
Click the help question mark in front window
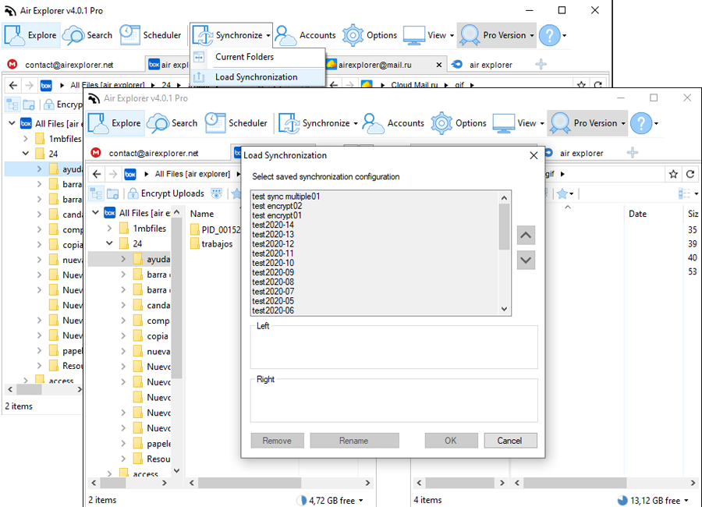[642, 123]
